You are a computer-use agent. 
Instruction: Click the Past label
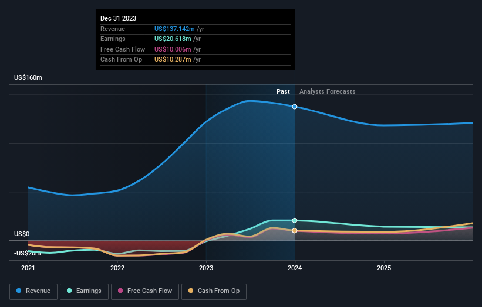pyautogui.click(x=283, y=92)
